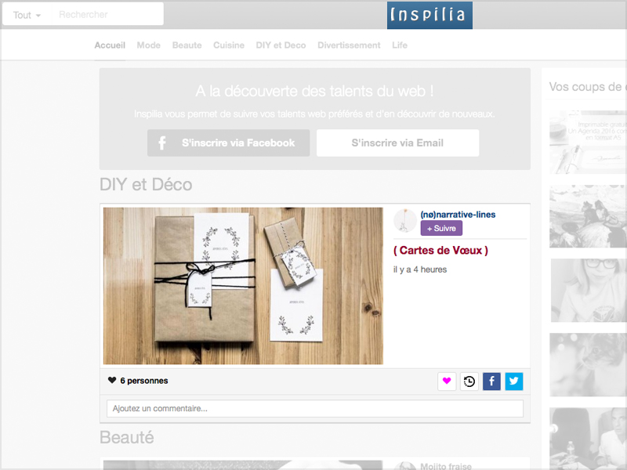
Task: Click the Inspilia logo
Action: 429,15
